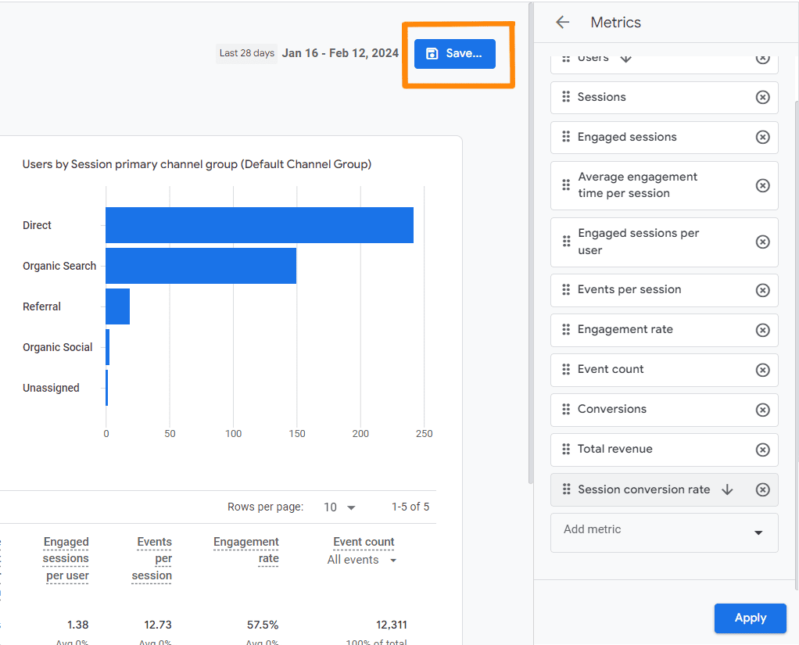Open the Jan 16 - Feb 12, 2024 date range
This screenshot has height=645, width=799.
pyautogui.click(x=340, y=53)
